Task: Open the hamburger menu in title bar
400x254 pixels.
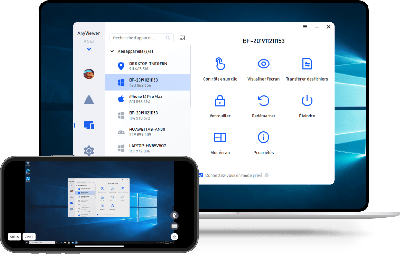Action: (305, 27)
